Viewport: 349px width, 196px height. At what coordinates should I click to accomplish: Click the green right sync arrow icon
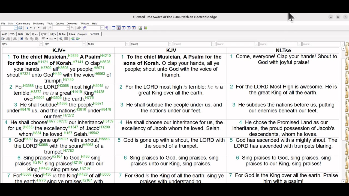[78, 39]
